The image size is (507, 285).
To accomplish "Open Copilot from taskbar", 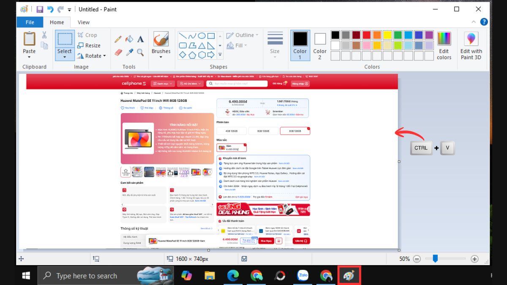I will pyautogui.click(x=186, y=276).
